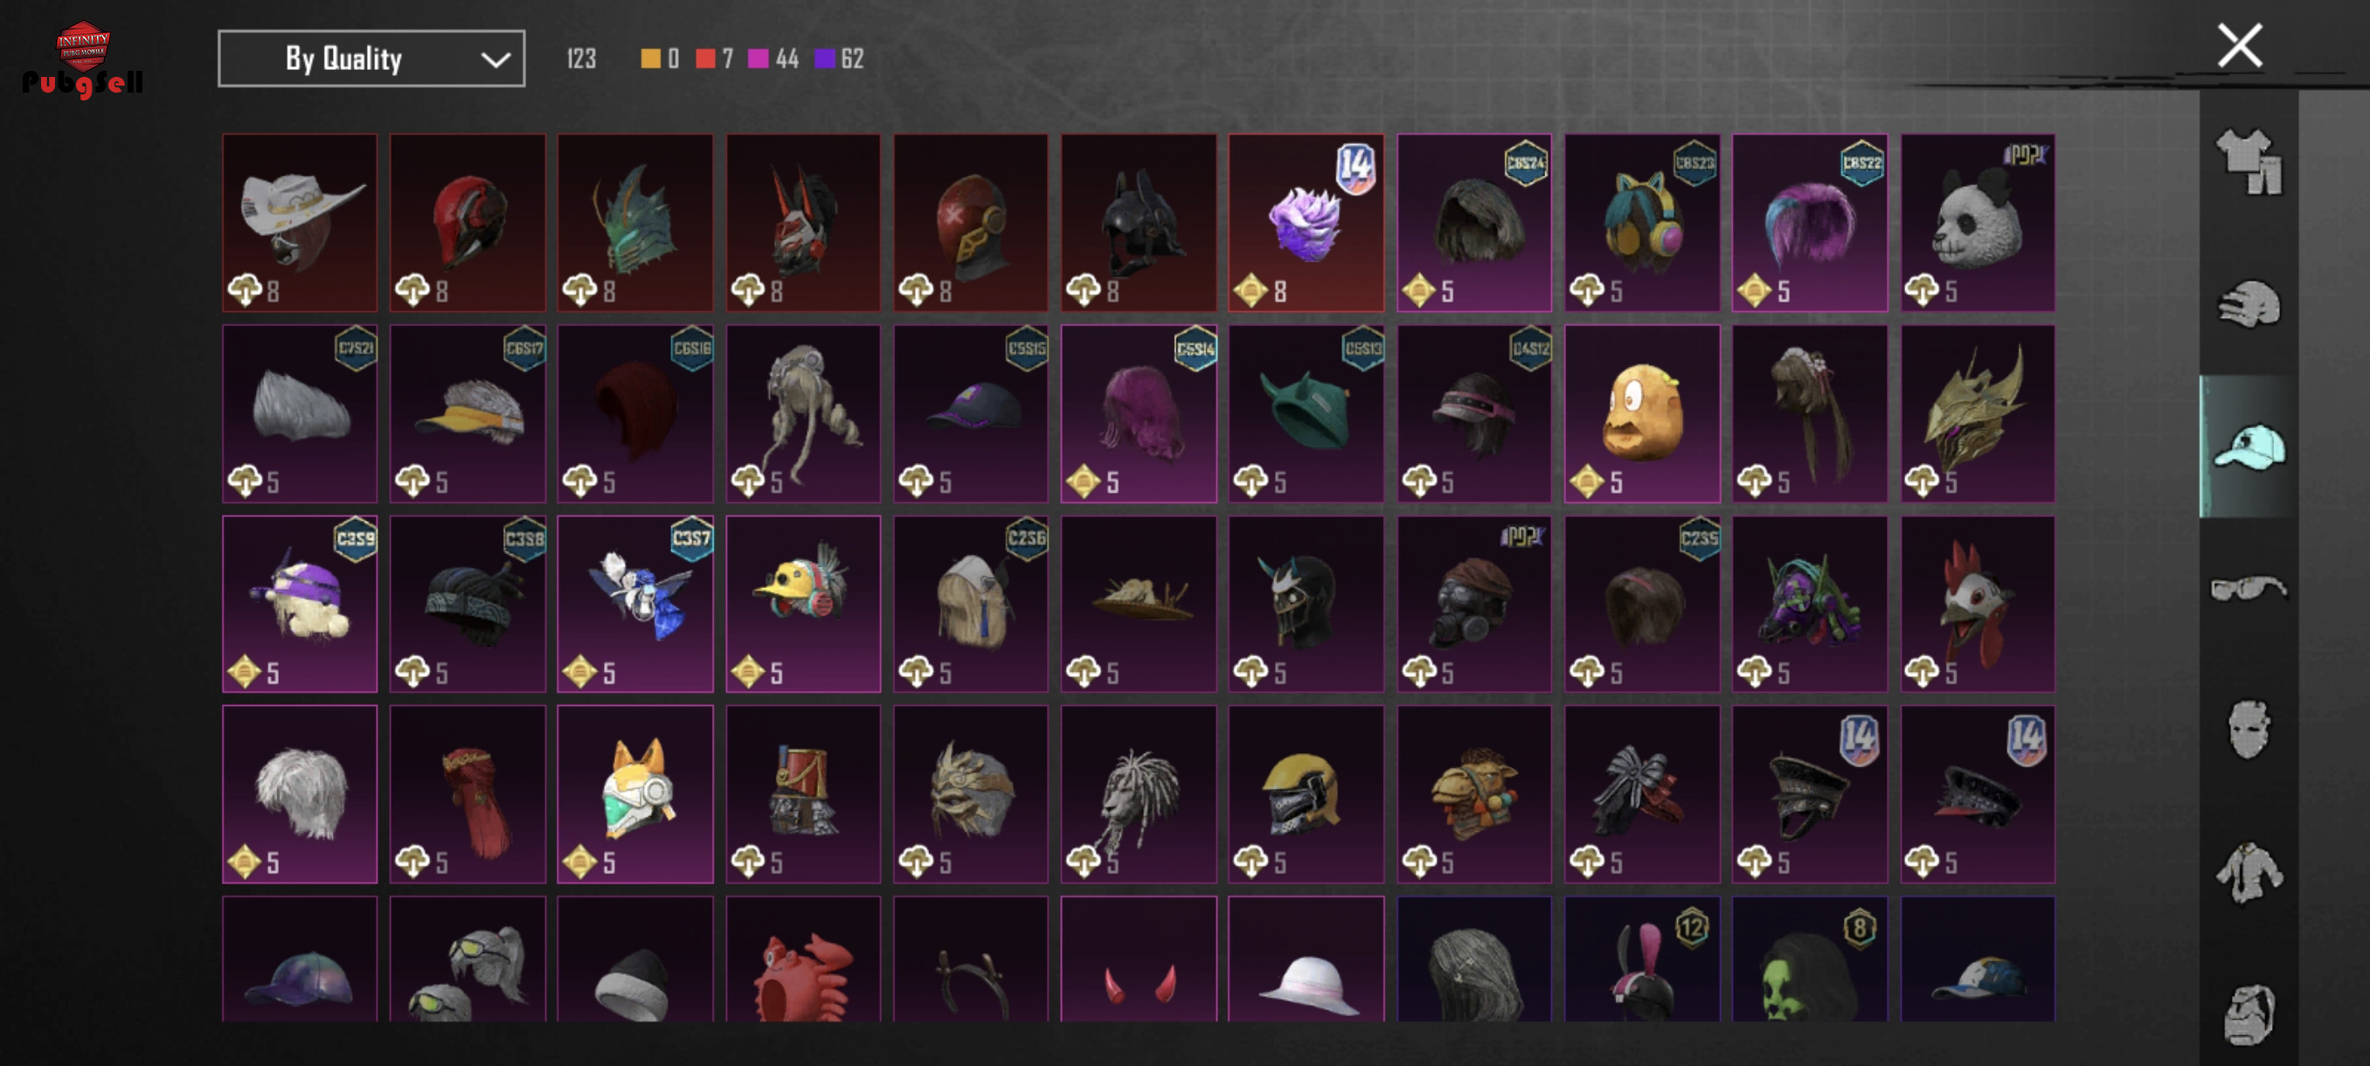Open the outfits clothing category icon
2370x1066 pixels.
2249,162
